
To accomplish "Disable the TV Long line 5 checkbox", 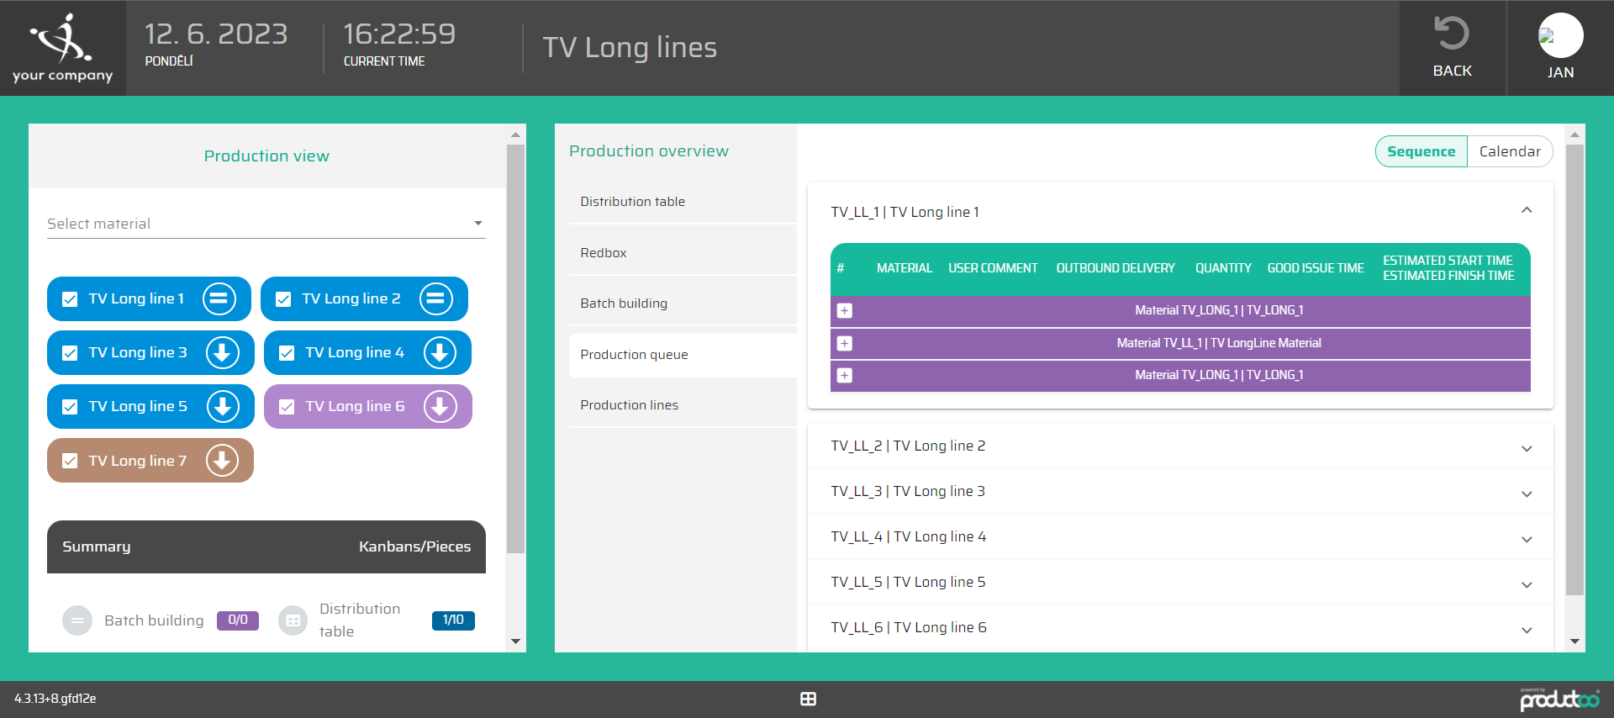I will (71, 407).
